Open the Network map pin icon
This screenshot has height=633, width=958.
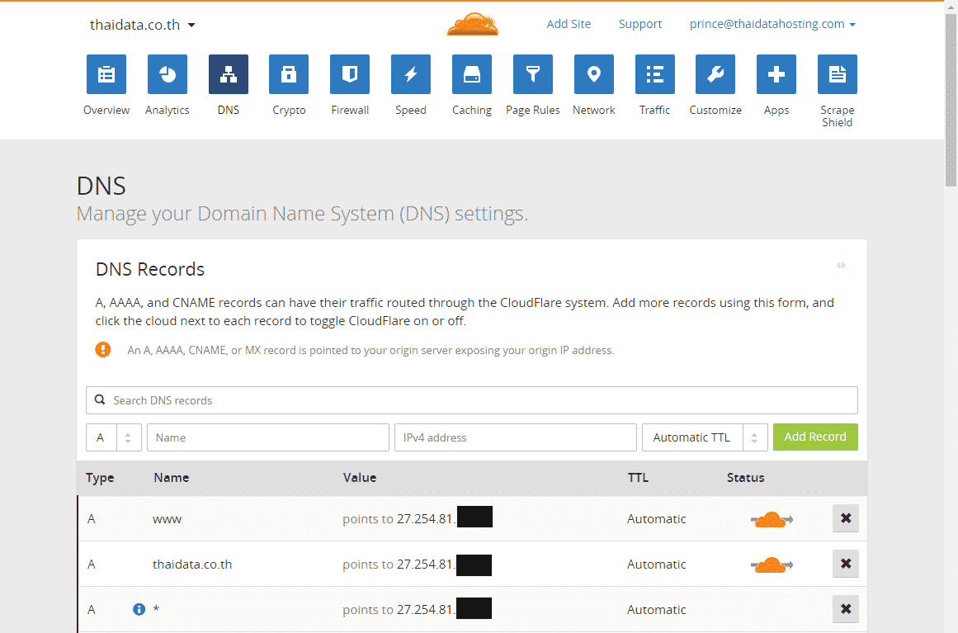594,74
